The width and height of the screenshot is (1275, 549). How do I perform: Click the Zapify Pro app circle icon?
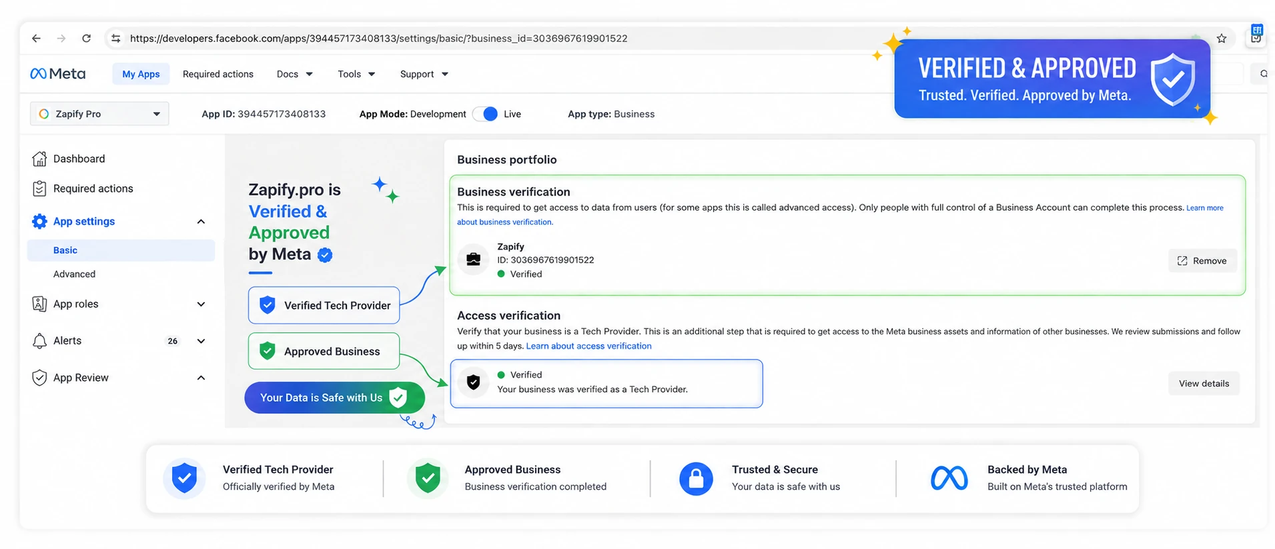tap(44, 114)
